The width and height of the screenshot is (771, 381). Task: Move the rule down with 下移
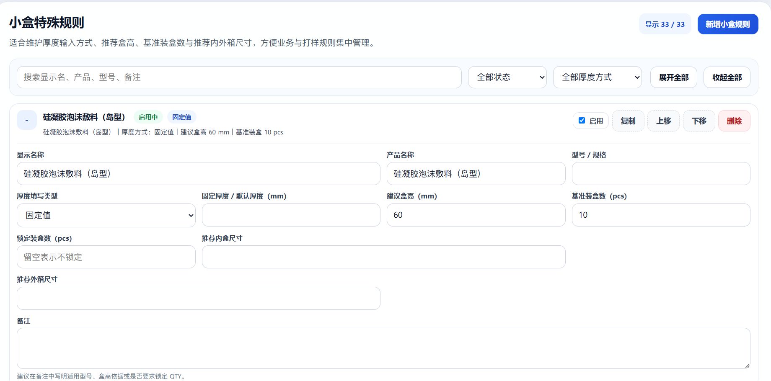point(699,121)
